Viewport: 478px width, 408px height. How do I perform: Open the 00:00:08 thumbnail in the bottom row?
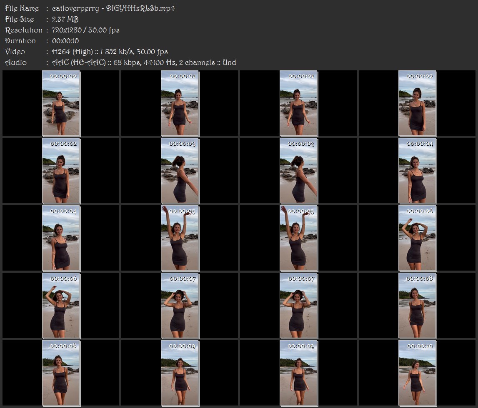pos(61,373)
